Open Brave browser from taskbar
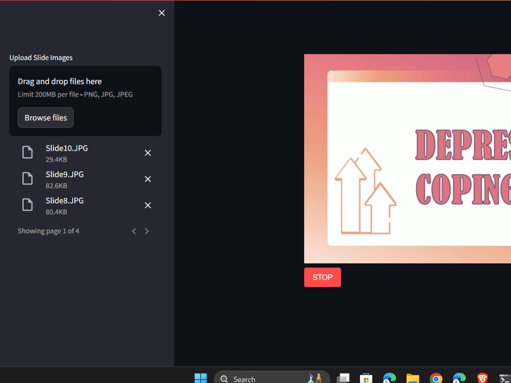Screen dimensions: 511x383 tap(482, 378)
